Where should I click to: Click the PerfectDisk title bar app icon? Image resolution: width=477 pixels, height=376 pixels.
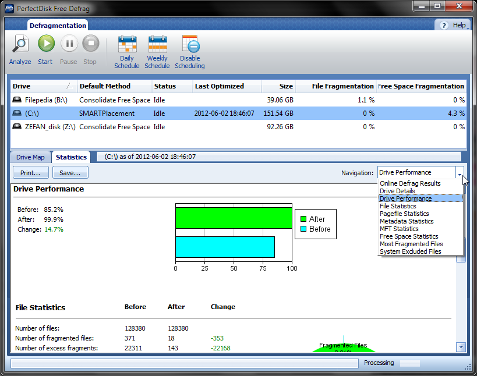pos(9,9)
